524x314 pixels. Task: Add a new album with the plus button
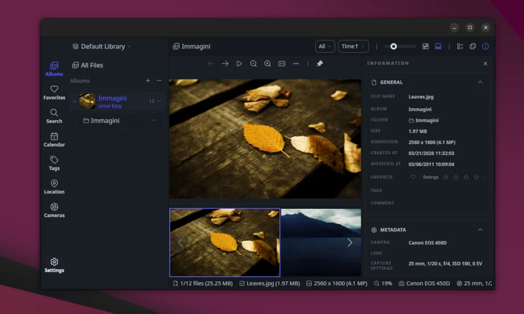point(148,80)
